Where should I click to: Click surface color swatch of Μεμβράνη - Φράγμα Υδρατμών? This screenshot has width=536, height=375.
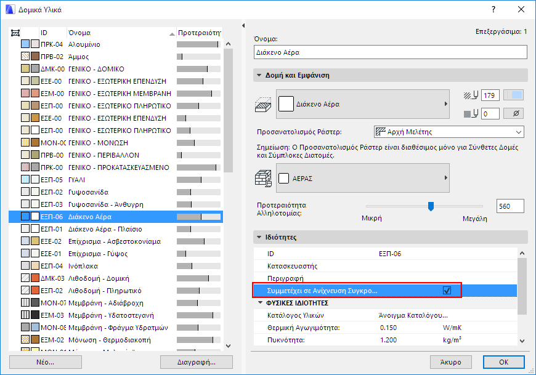[x=35, y=327]
